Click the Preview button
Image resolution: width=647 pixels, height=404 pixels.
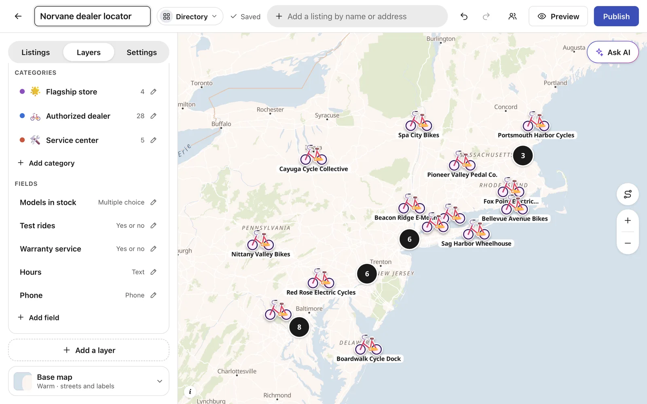(x=558, y=16)
